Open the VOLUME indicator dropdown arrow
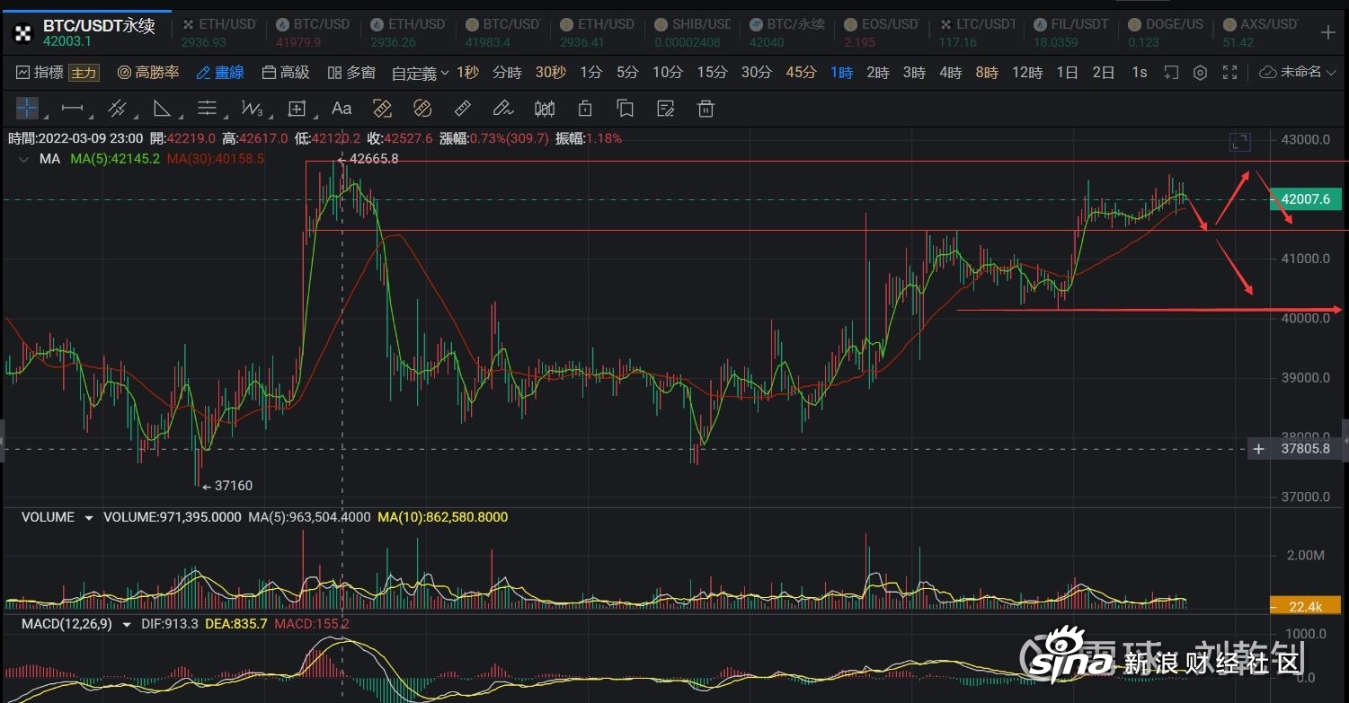This screenshot has height=703, width=1349. coord(88,518)
